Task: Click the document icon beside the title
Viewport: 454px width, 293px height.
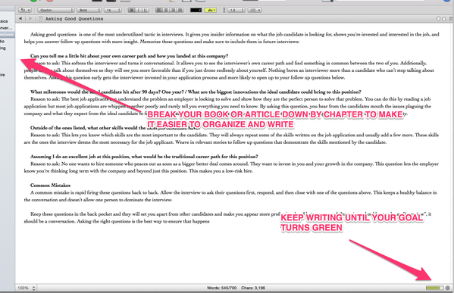Action: 40,19
